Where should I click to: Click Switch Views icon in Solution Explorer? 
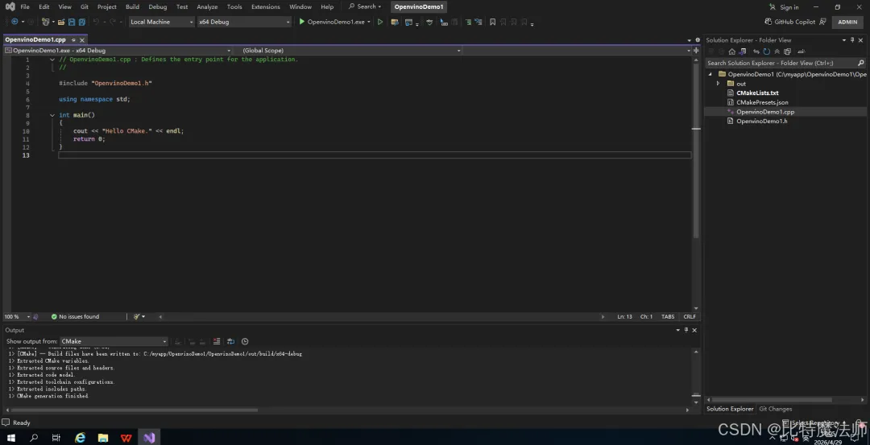743,52
